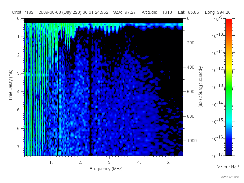Click the timestamp '06:01:24.962'
The image size is (244, 183).
click(x=95, y=12)
